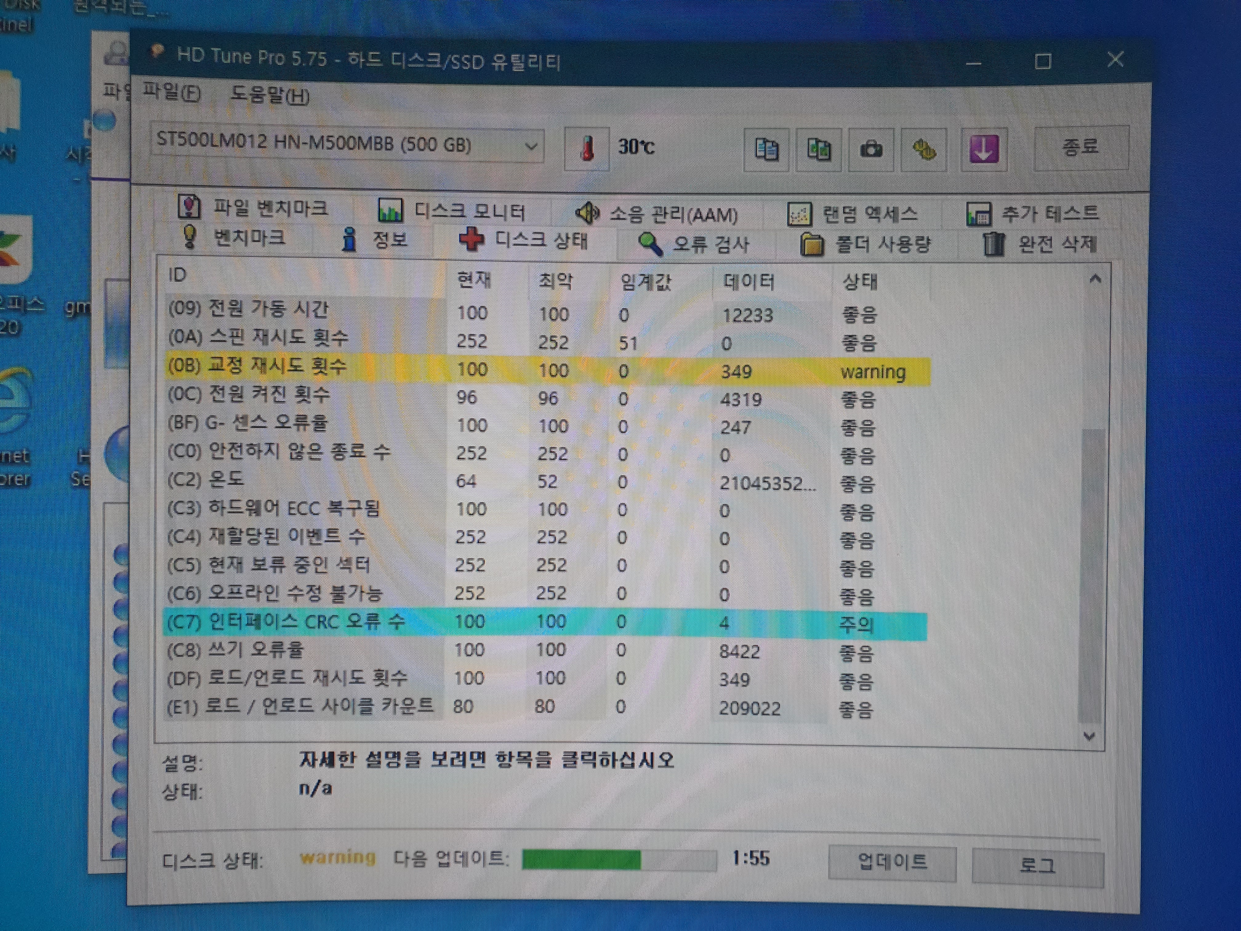The width and height of the screenshot is (1241, 931).
Task: Open the 소음 관리(AAM) tab
Action: 657,214
